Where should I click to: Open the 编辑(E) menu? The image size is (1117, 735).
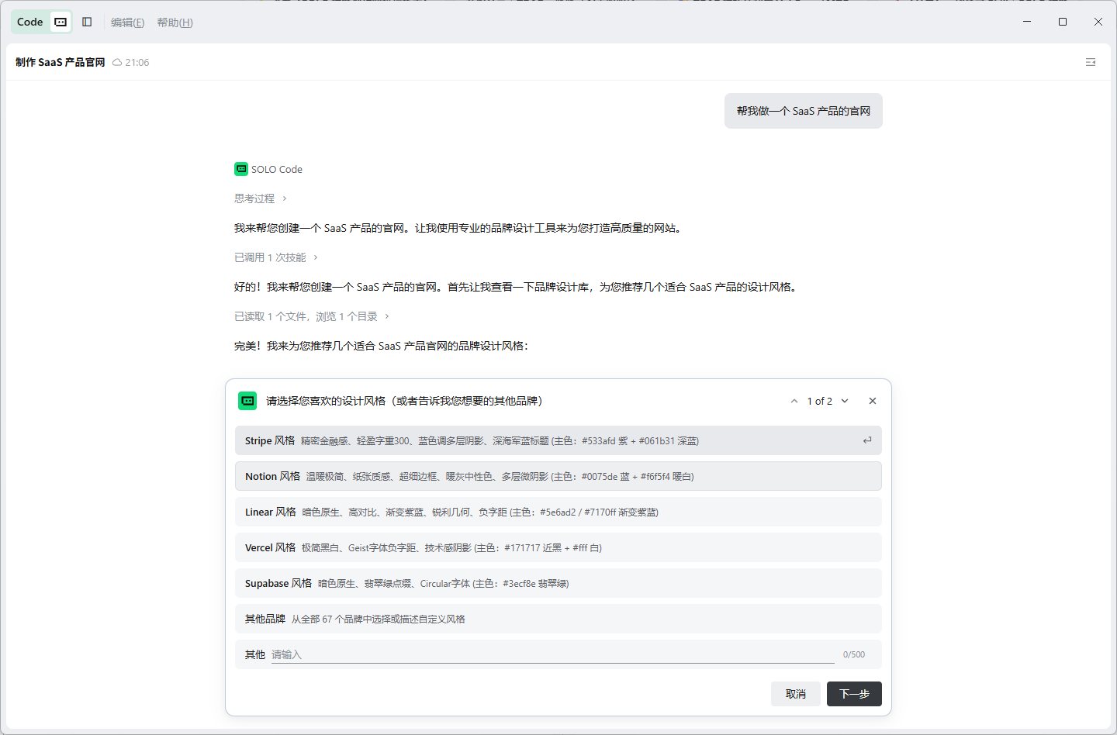tap(128, 22)
